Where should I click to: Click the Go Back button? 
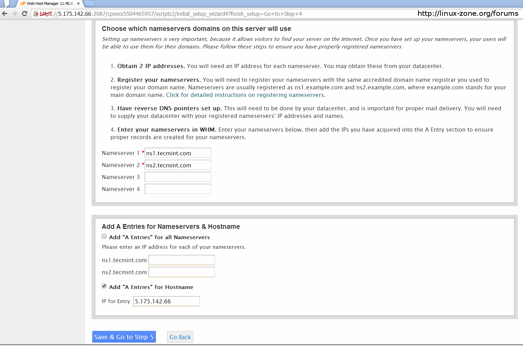pos(180,337)
